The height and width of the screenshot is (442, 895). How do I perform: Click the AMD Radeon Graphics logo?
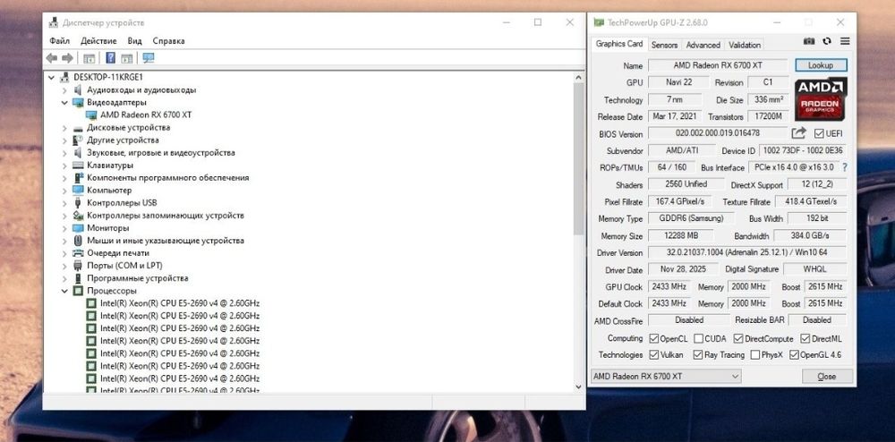[x=820, y=99]
